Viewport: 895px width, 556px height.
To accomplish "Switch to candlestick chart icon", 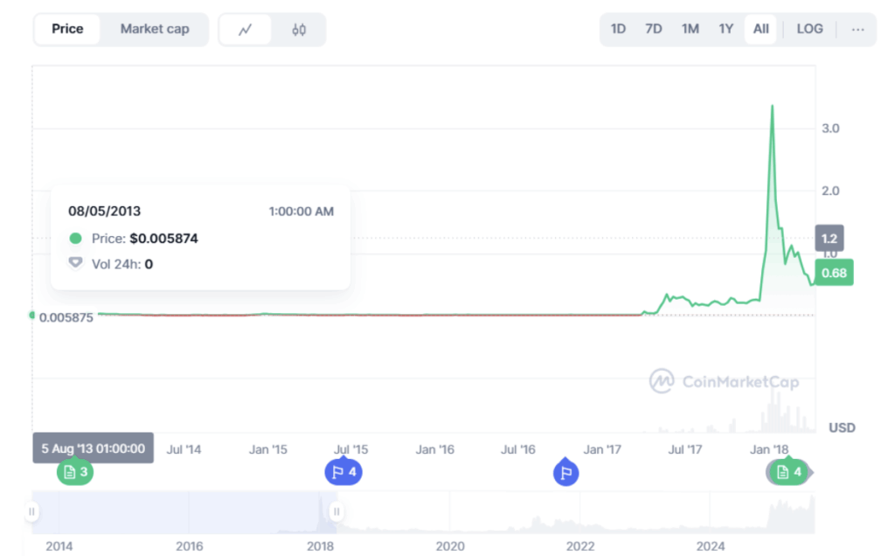I will coord(299,29).
